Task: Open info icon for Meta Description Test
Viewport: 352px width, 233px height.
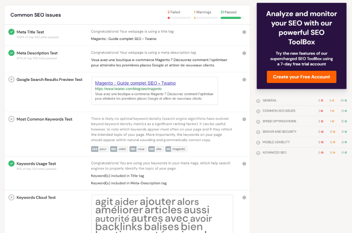Action: point(244,53)
